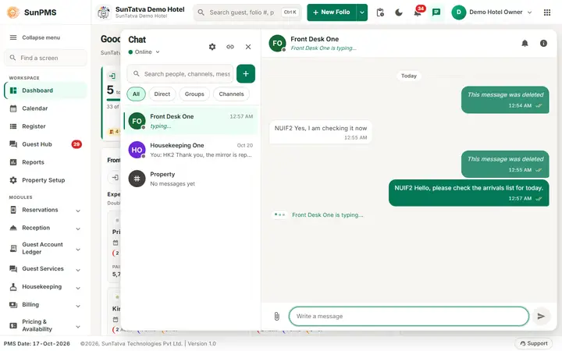
Task: Click the SunTatva Demo Hotel logo
Action: point(104,12)
